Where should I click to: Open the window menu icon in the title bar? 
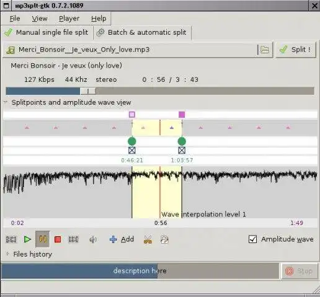tap(6, 6)
